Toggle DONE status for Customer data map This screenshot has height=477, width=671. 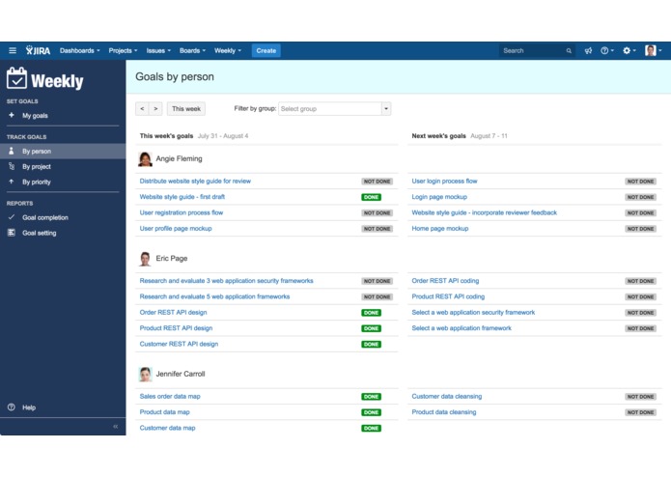371,428
